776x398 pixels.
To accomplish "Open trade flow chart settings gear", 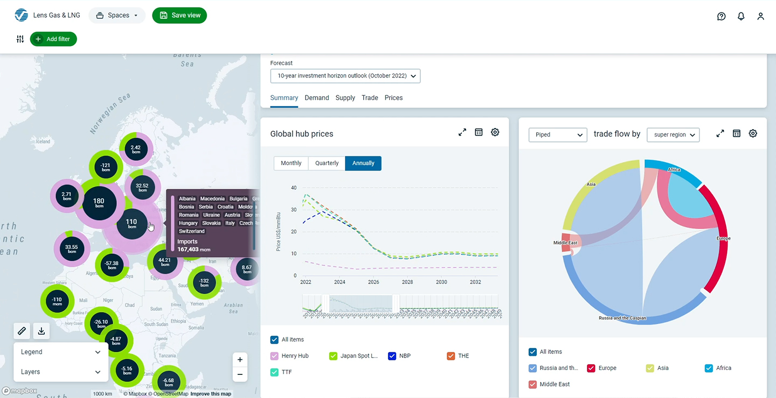I will (753, 133).
